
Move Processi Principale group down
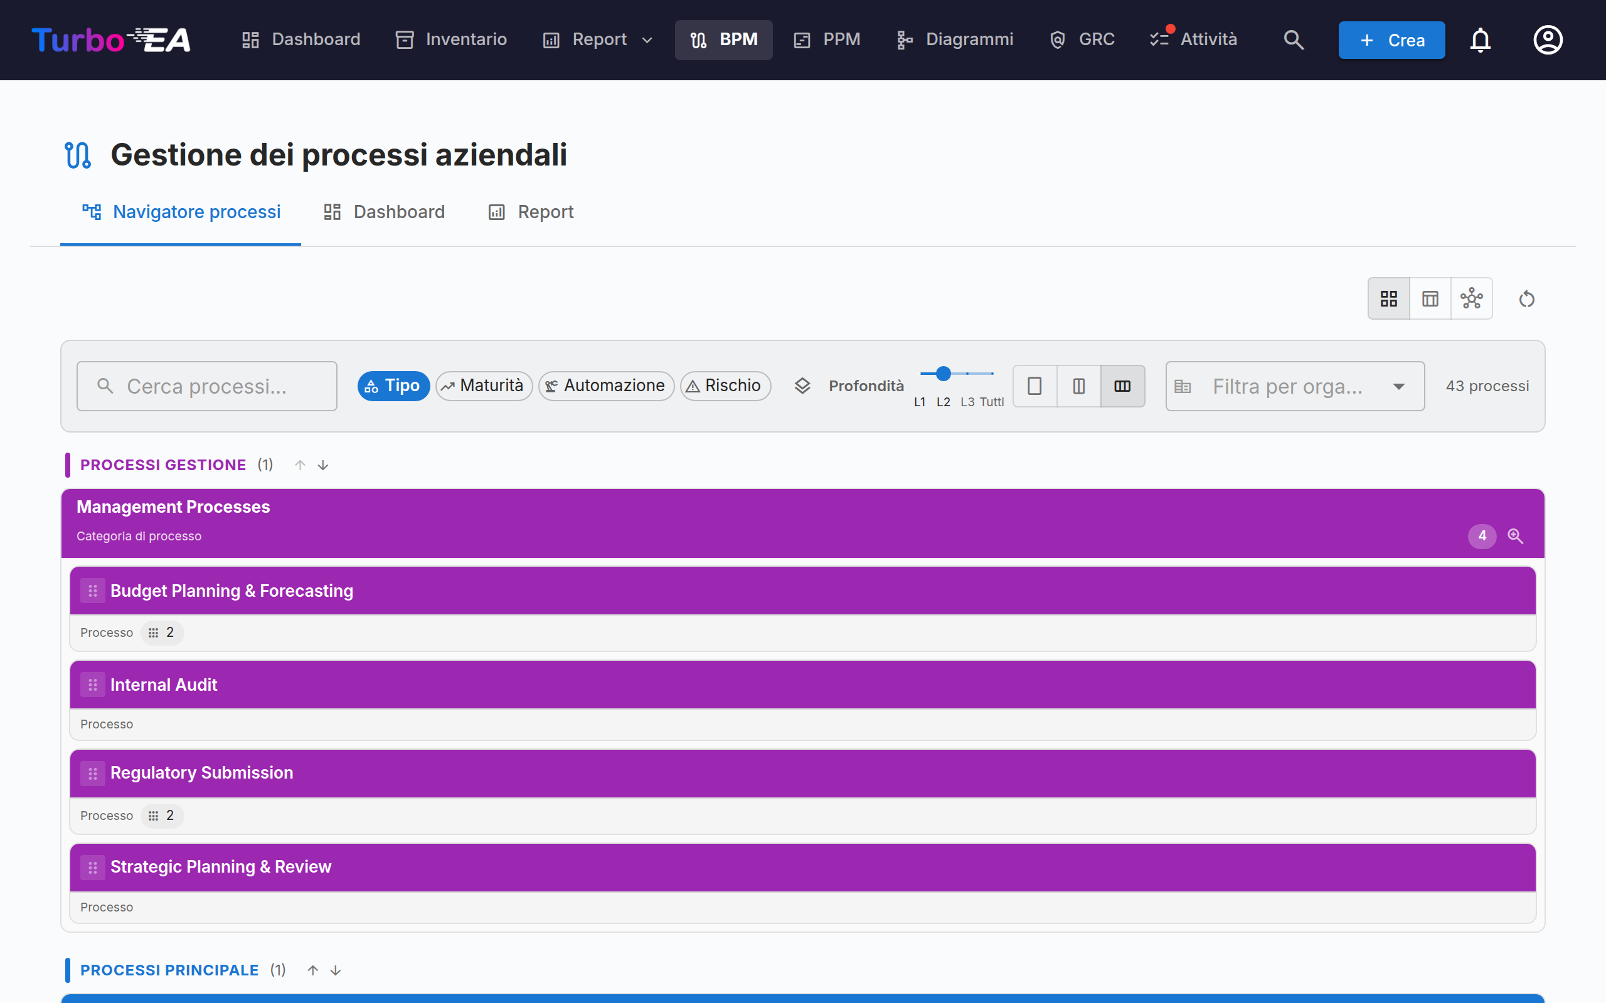coord(336,970)
